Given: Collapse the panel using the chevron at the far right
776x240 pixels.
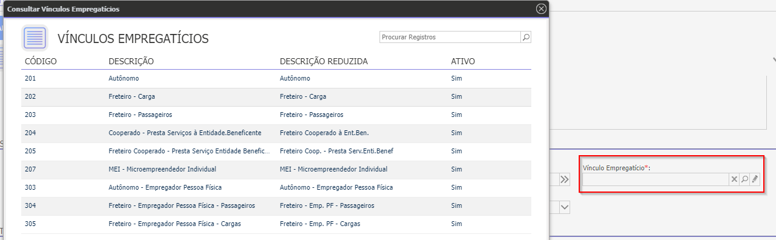Looking at the screenshot, I should pos(774,60).
